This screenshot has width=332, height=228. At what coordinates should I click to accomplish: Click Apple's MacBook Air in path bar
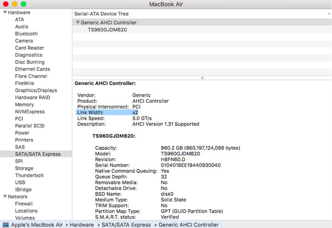[37, 225]
